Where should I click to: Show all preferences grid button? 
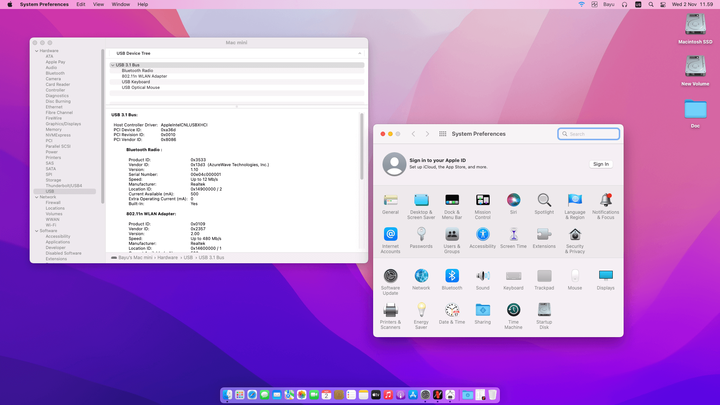pos(442,134)
